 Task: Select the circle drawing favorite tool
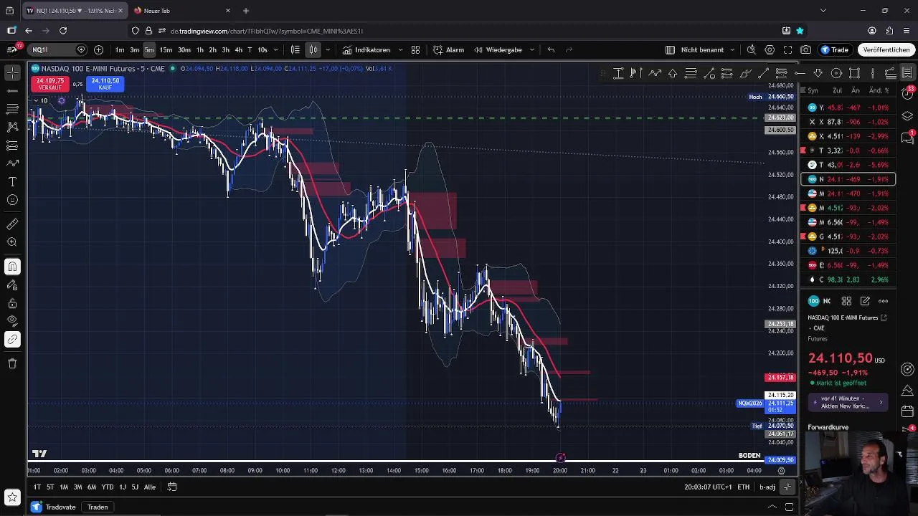(x=836, y=73)
